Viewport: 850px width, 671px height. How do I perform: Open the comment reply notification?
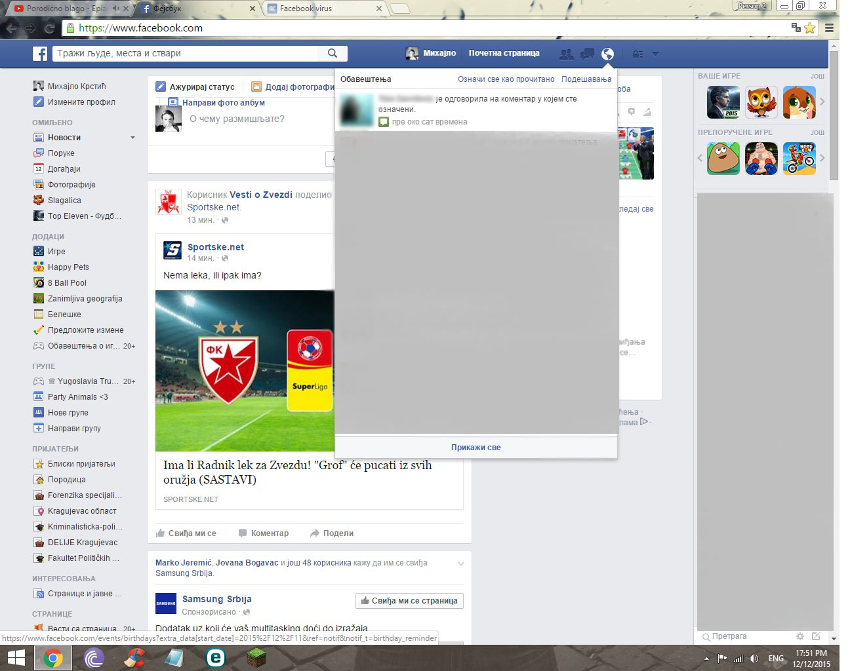click(x=476, y=110)
